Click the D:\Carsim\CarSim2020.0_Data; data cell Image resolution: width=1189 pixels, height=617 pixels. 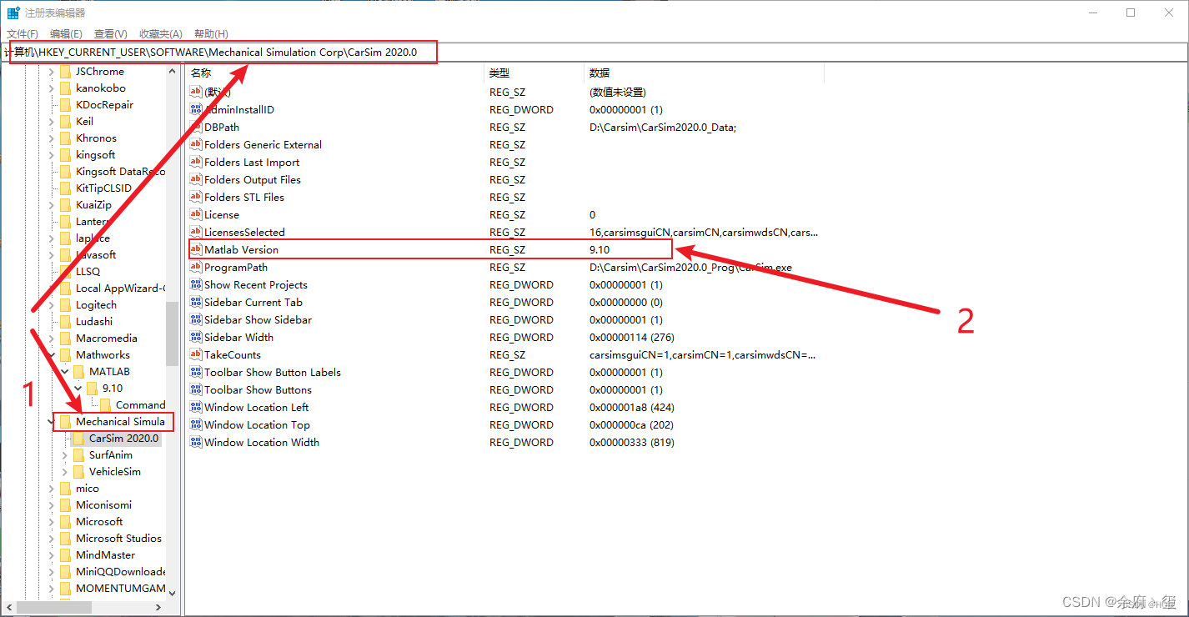pos(663,127)
